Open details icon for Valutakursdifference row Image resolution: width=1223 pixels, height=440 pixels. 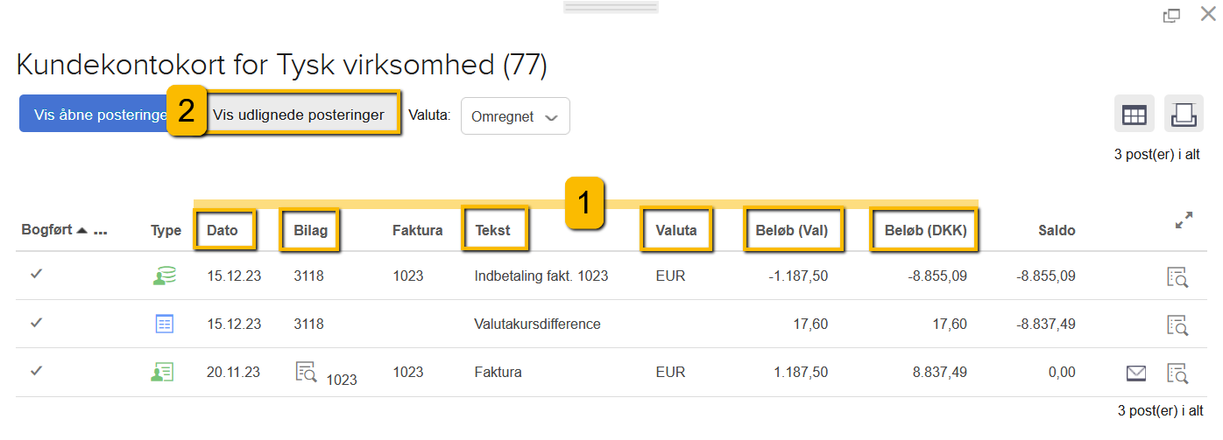(1177, 325)
